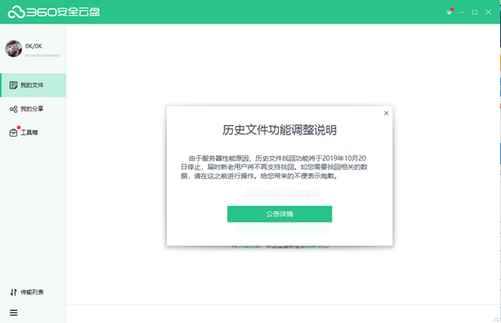
Task: Click the 0K/0K storage usage bar
Action: [43, 56]
